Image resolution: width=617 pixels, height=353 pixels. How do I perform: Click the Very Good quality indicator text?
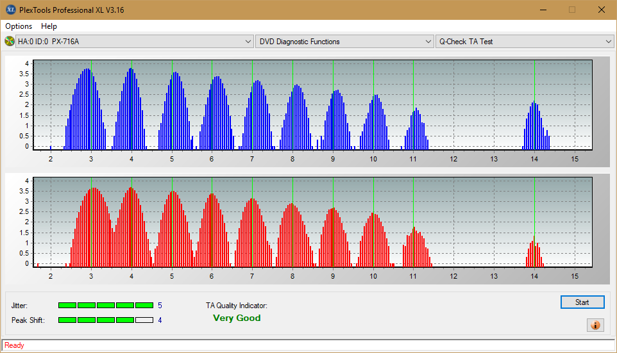point(237,318)
